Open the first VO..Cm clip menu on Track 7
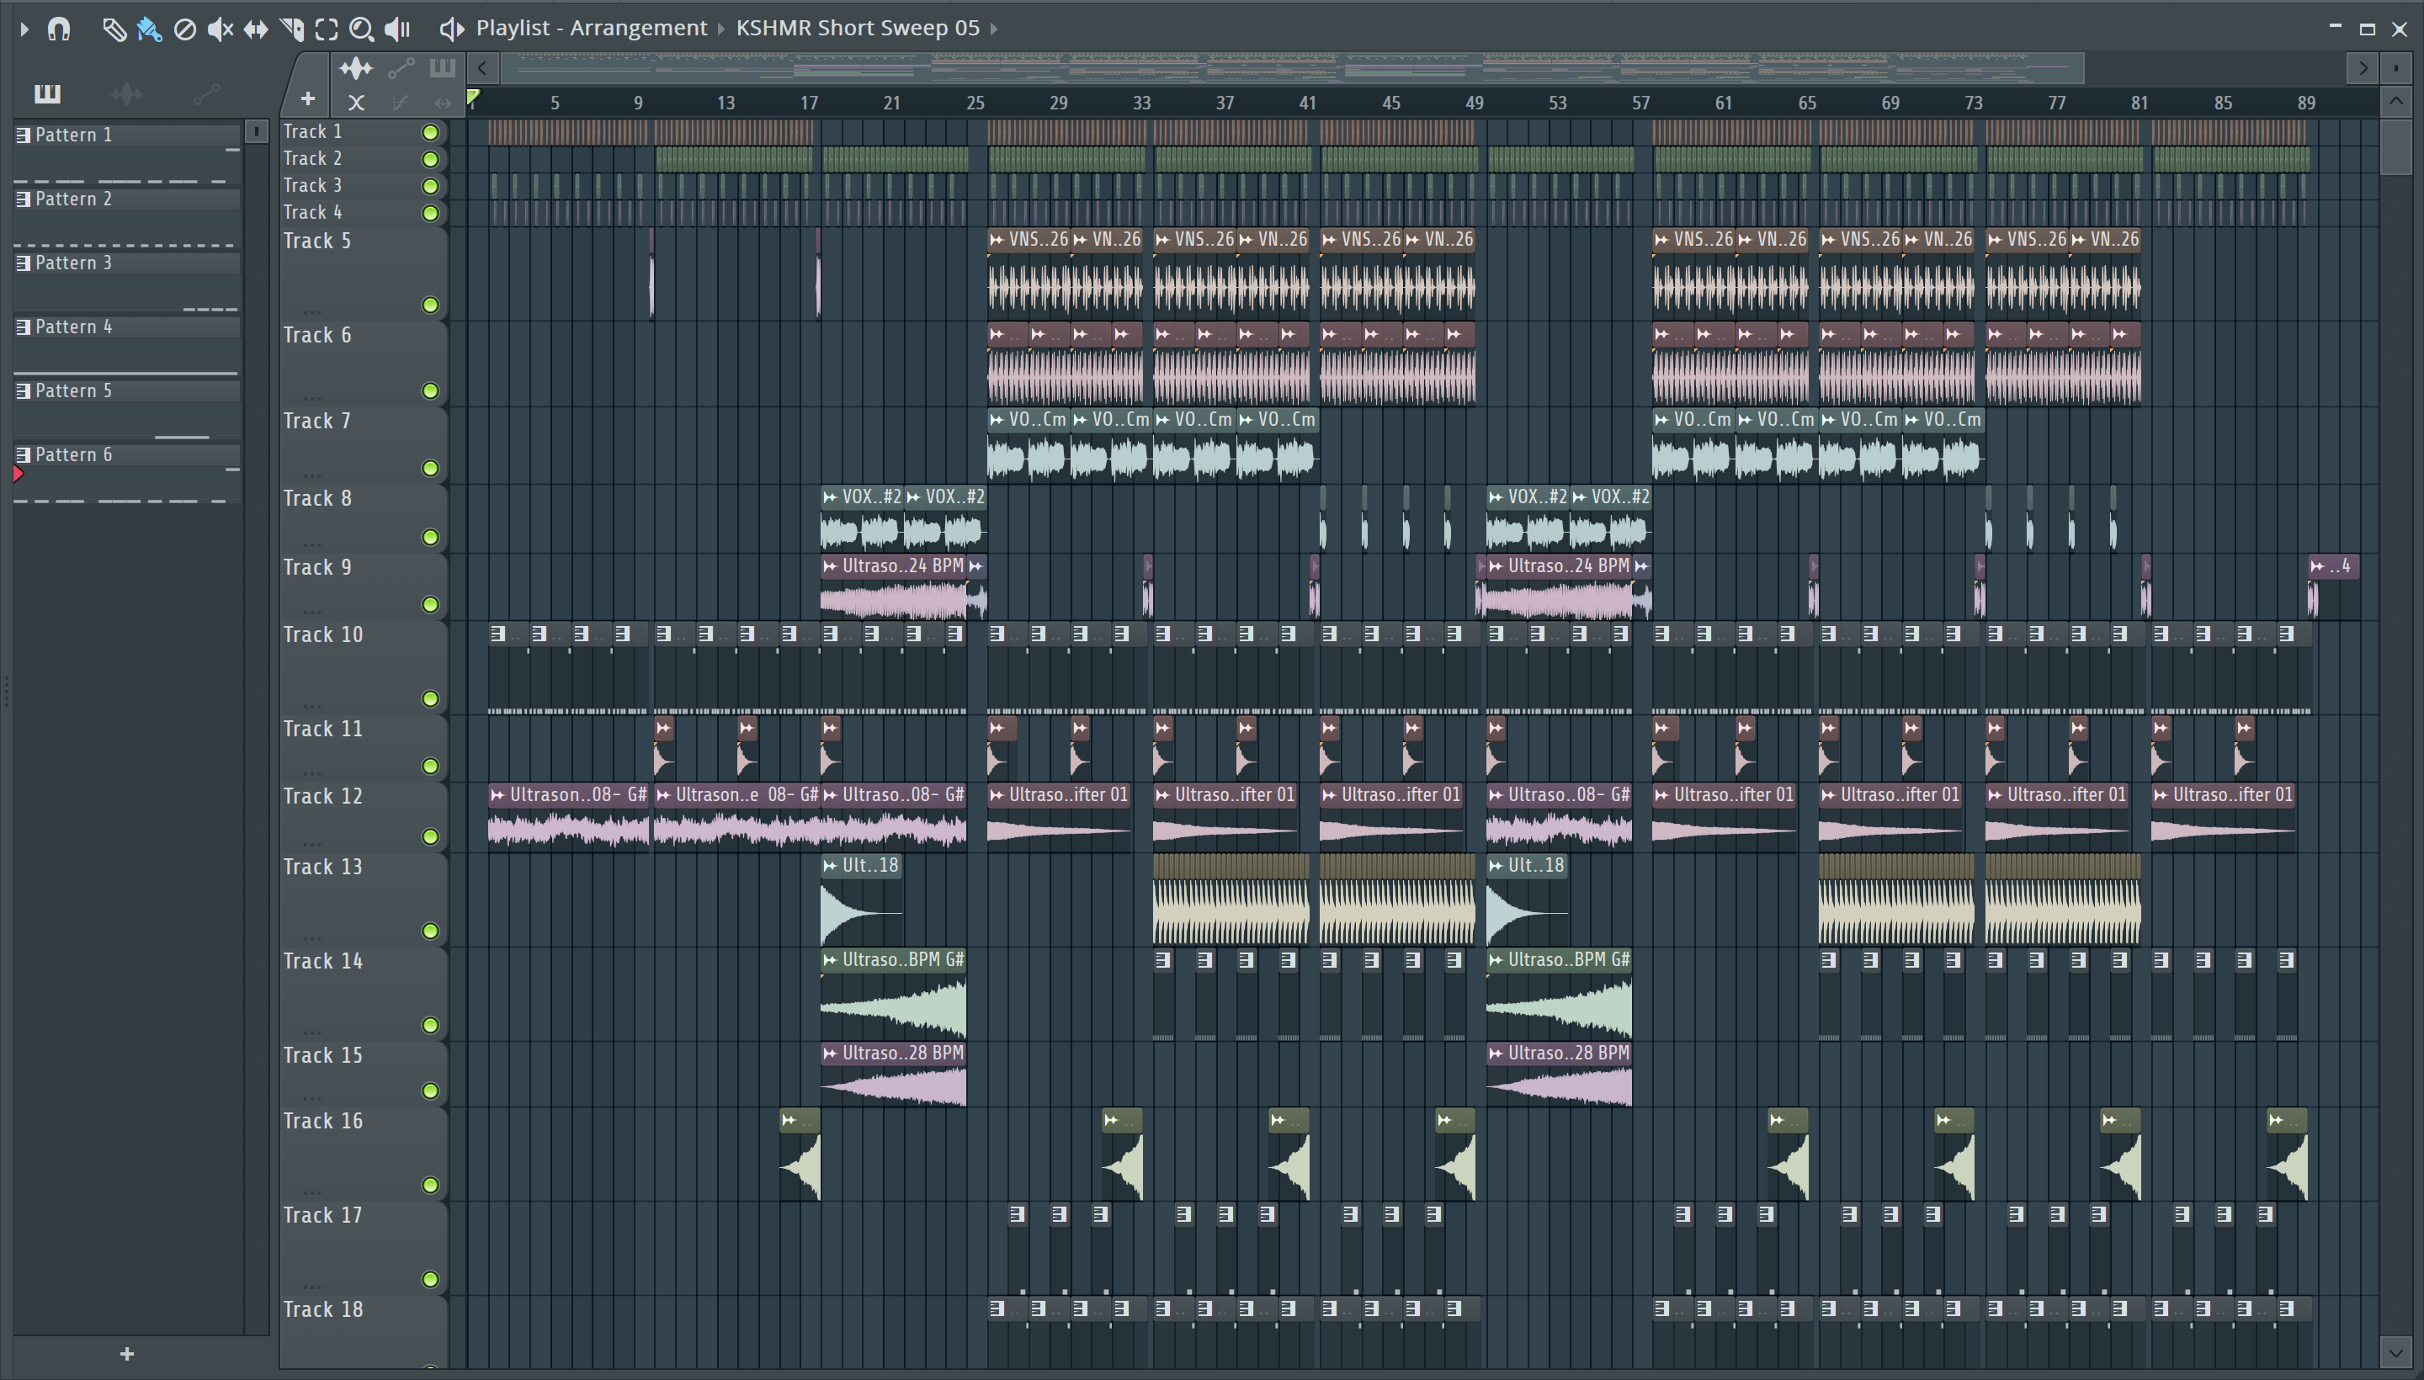2424x1380 pixels. 997,420
